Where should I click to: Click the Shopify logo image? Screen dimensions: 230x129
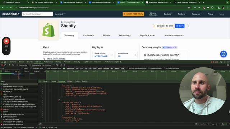49,30
